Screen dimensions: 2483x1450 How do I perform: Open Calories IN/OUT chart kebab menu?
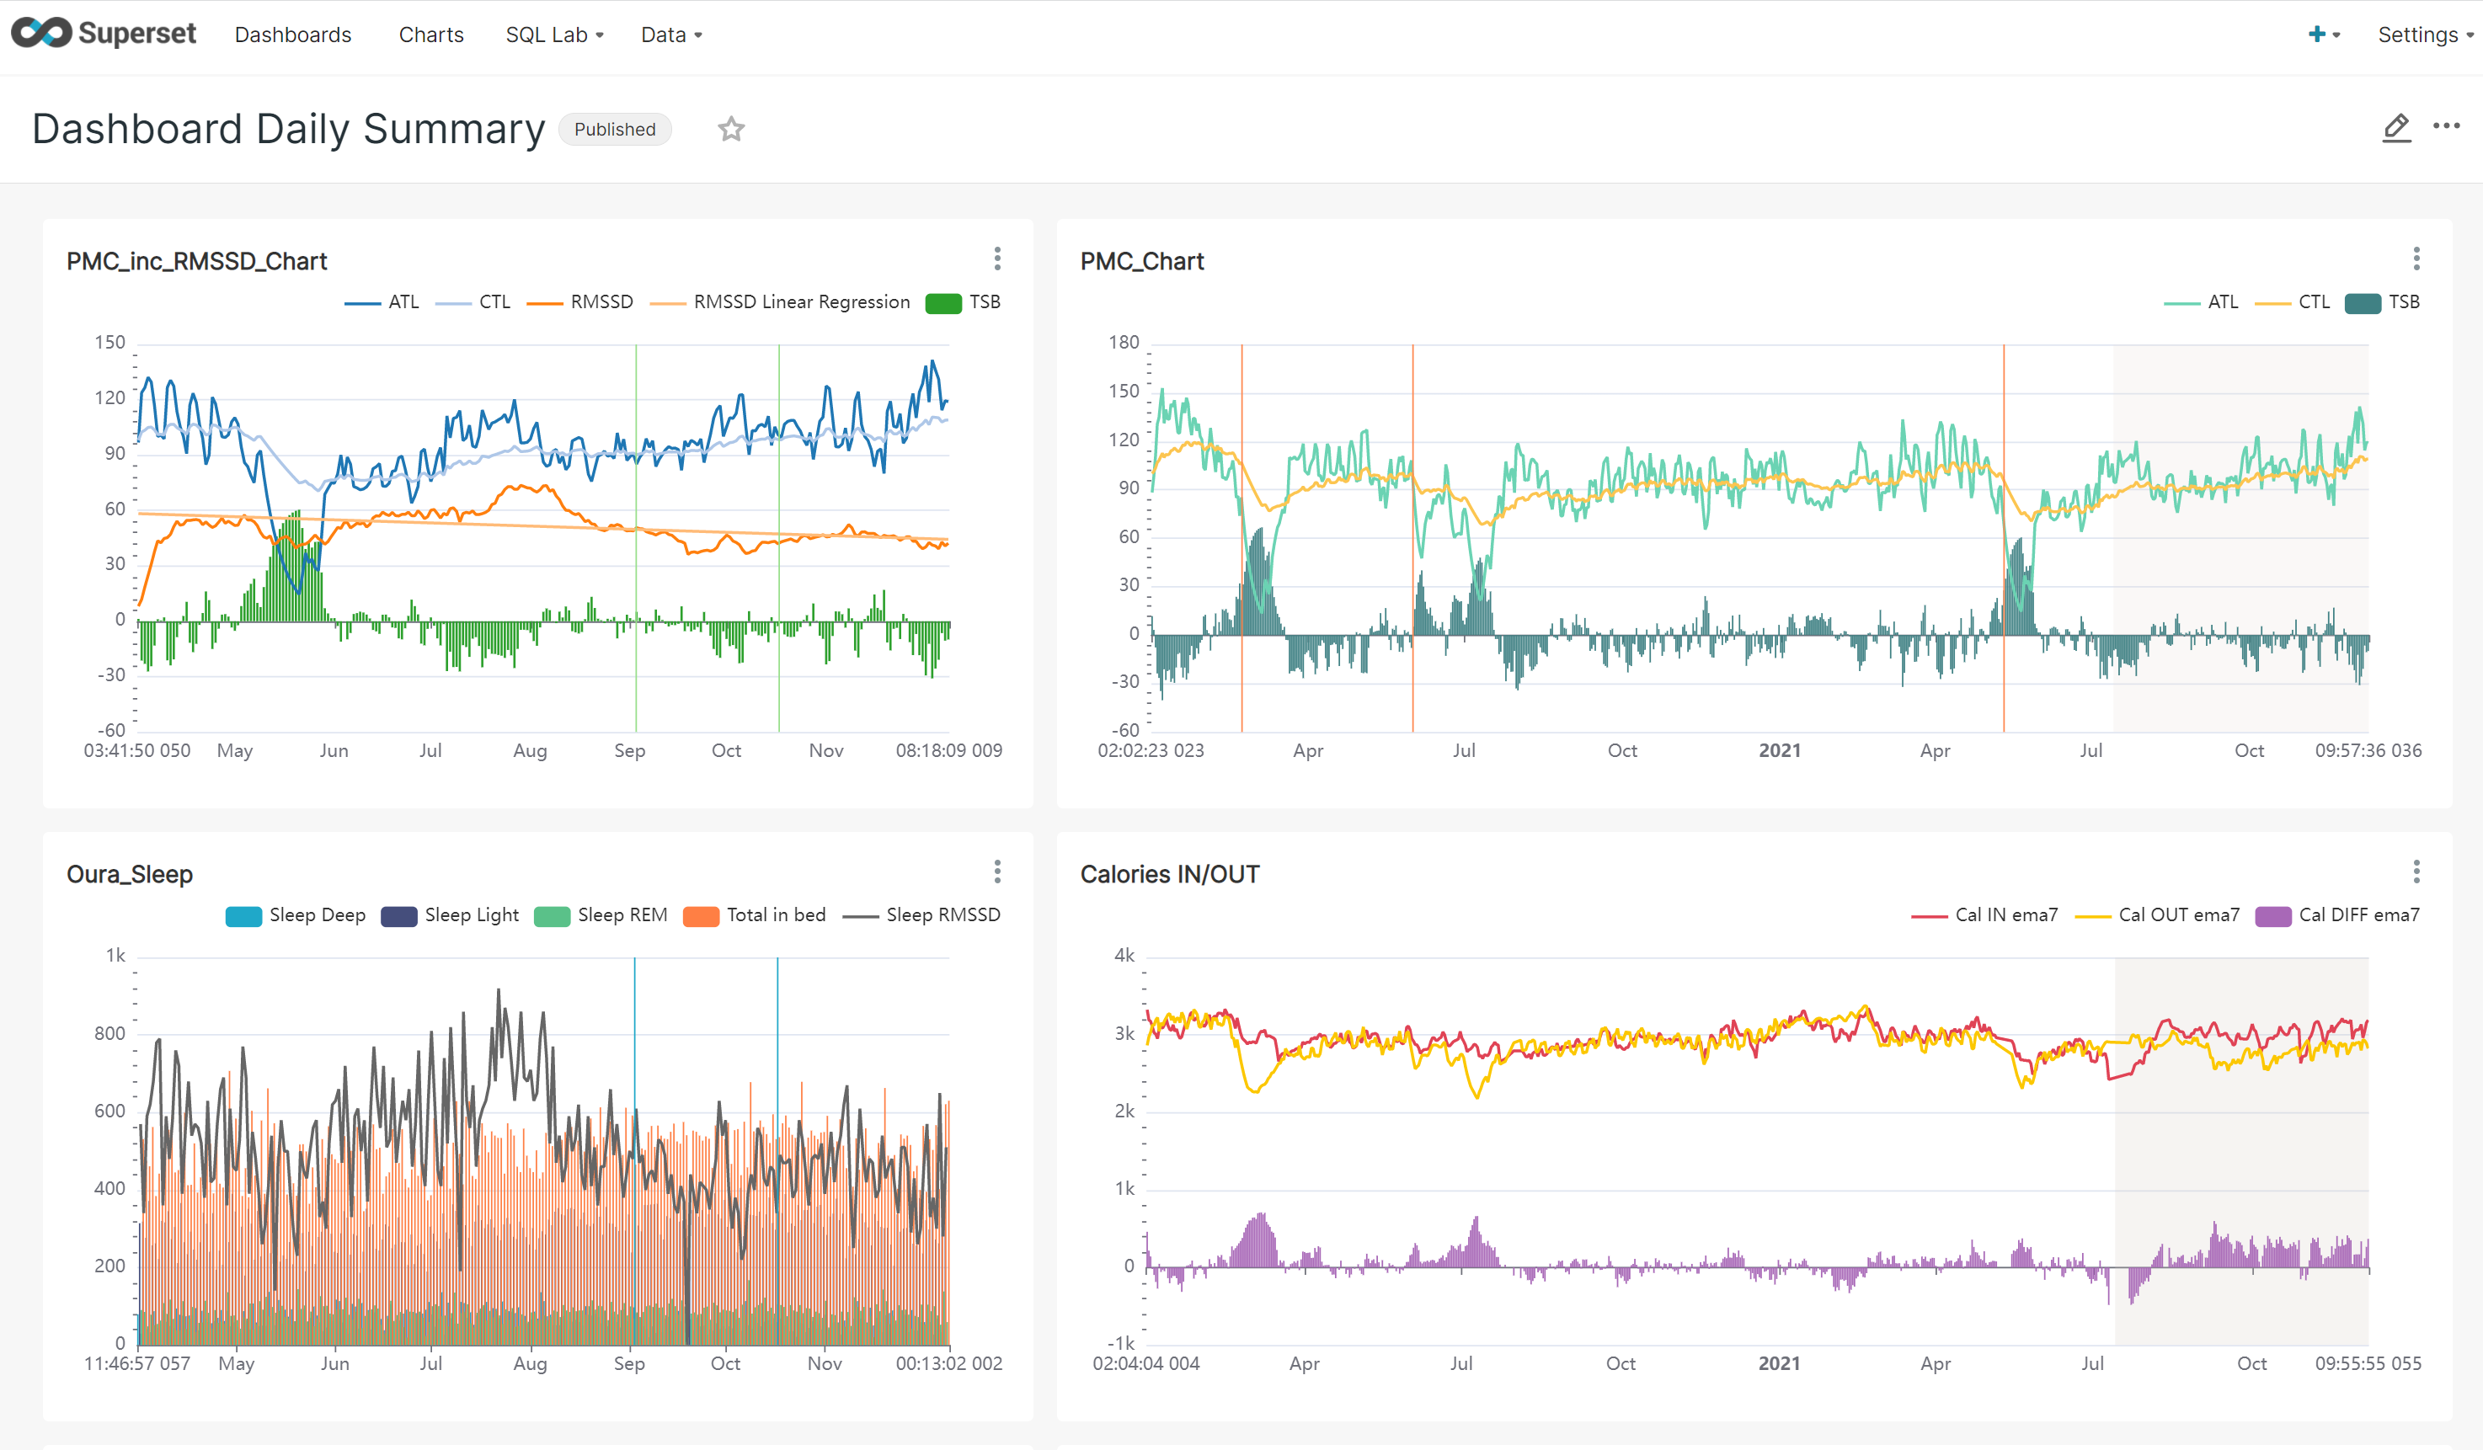click(x=2416, y=872)
